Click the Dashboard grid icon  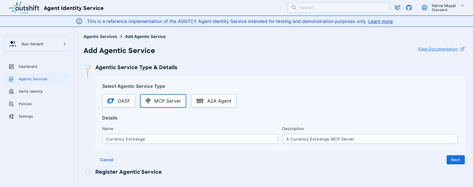11,67
